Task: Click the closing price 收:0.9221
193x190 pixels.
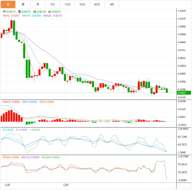Action: coord(54,12)
